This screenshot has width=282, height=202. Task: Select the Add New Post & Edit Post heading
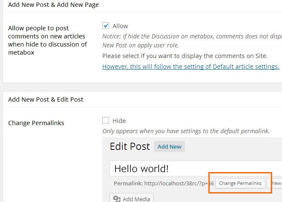tap(46, 100)
